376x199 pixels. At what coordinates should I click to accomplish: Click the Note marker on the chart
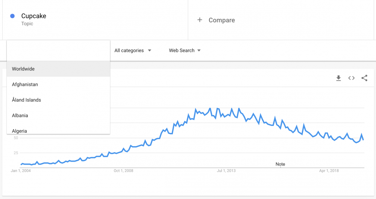pos(280,164)
